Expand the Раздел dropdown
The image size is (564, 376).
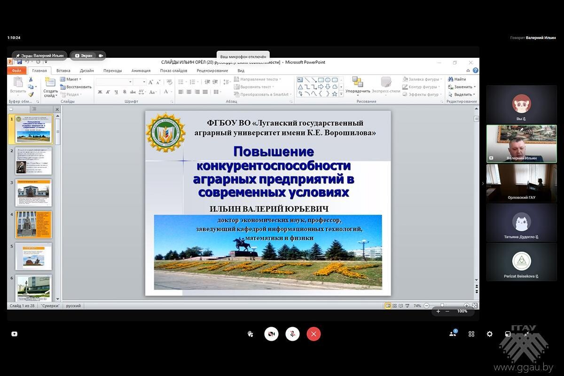(71, 94)
